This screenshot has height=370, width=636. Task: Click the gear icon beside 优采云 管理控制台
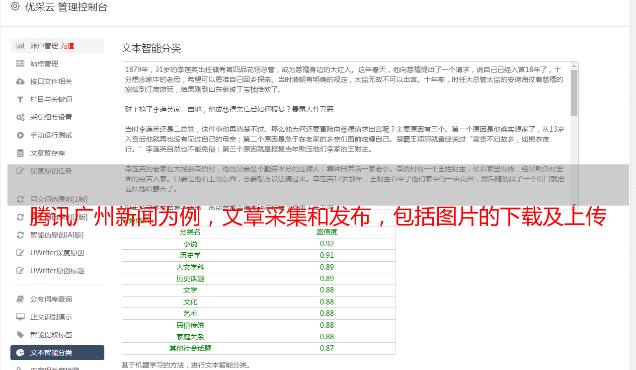pyautogui.click(x=15, y=6)
